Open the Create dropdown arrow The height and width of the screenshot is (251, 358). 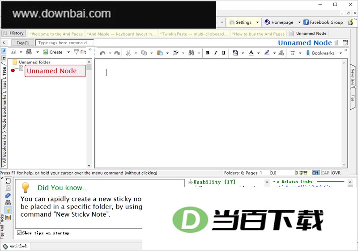(x=68, y=52)
